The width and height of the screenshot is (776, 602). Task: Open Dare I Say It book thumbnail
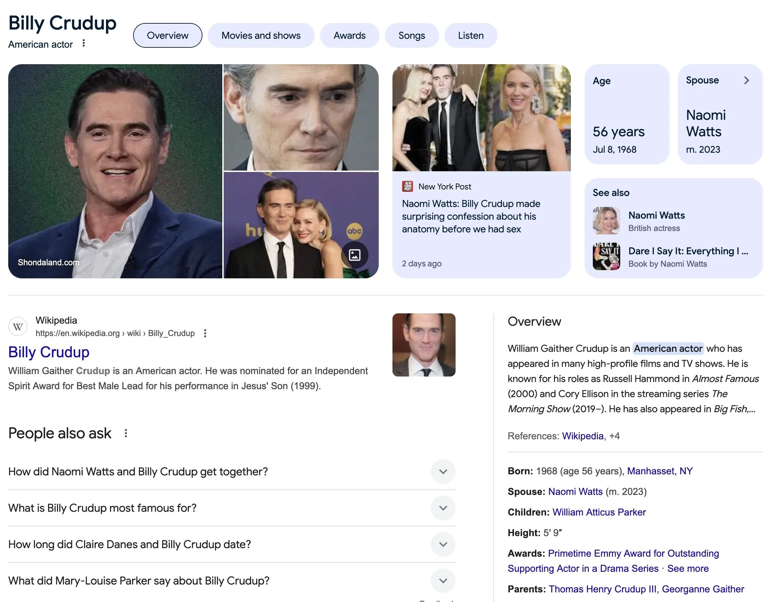click(x=606, y=256)
